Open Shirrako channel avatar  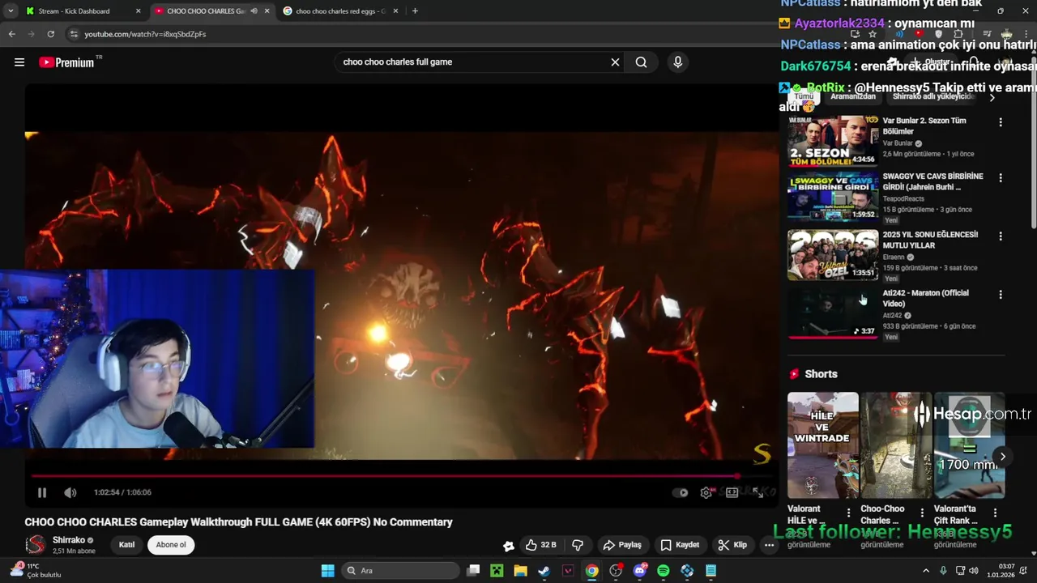click(35, 545)
